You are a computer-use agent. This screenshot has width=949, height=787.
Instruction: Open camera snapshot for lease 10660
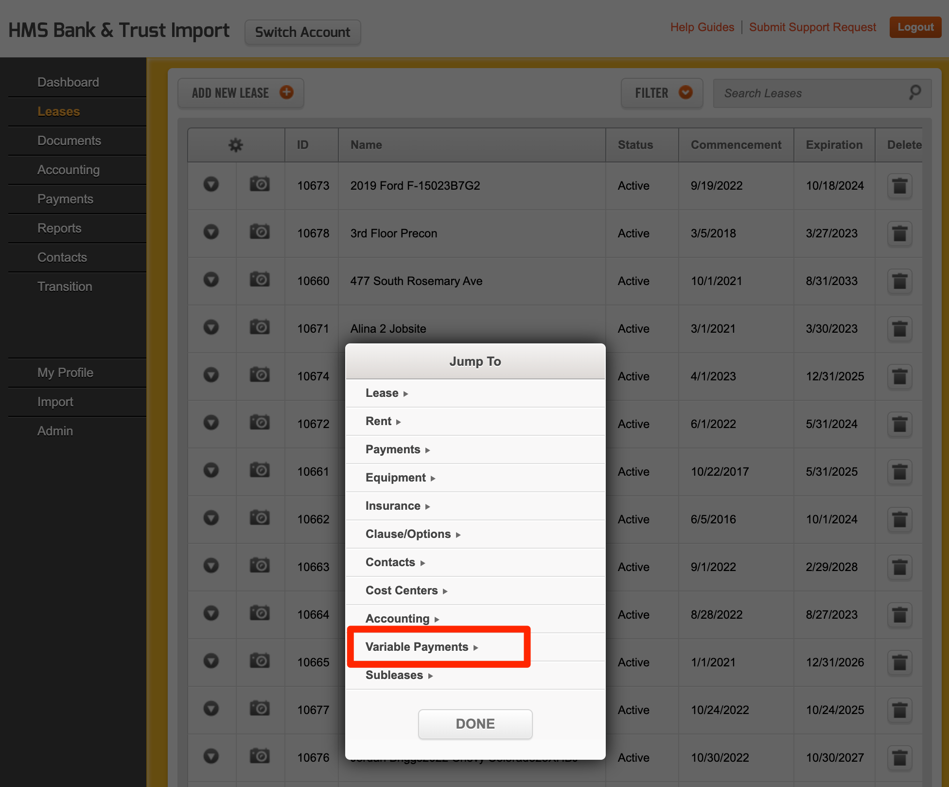coord(260,280)
